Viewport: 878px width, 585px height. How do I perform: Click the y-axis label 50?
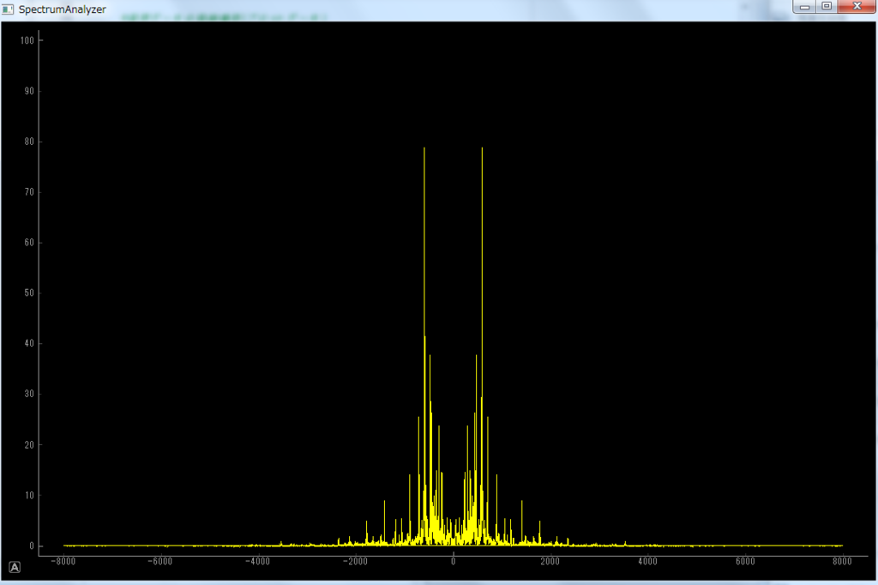29,292
